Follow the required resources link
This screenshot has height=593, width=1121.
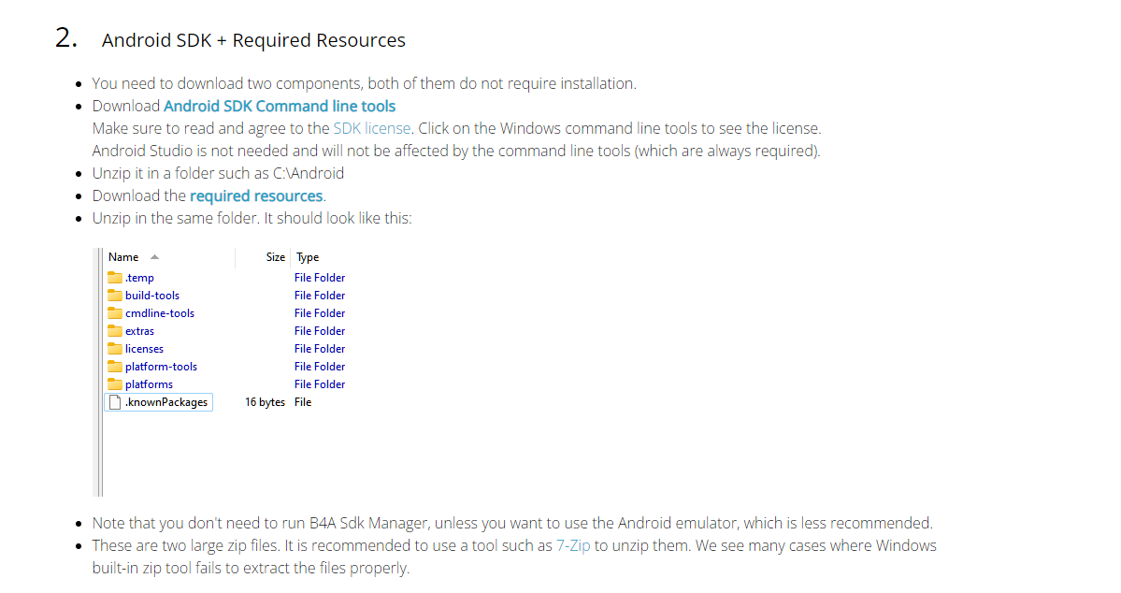tap(256, 196)
